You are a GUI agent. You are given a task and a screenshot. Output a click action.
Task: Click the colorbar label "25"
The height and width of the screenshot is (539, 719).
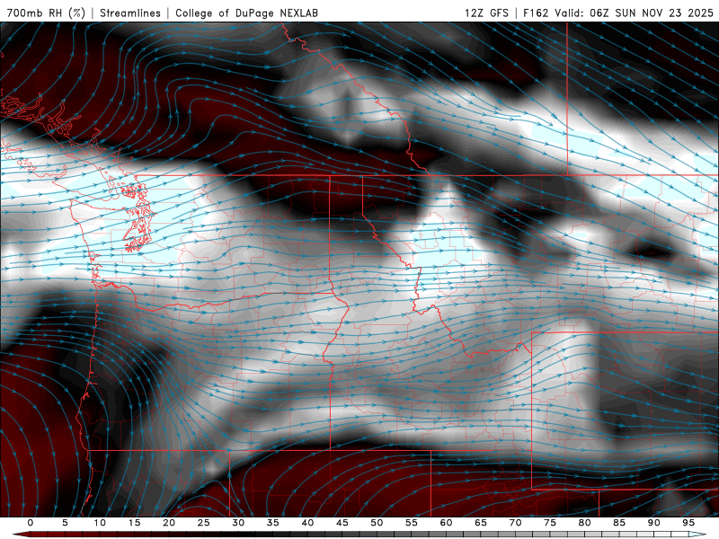pos(204,523)
